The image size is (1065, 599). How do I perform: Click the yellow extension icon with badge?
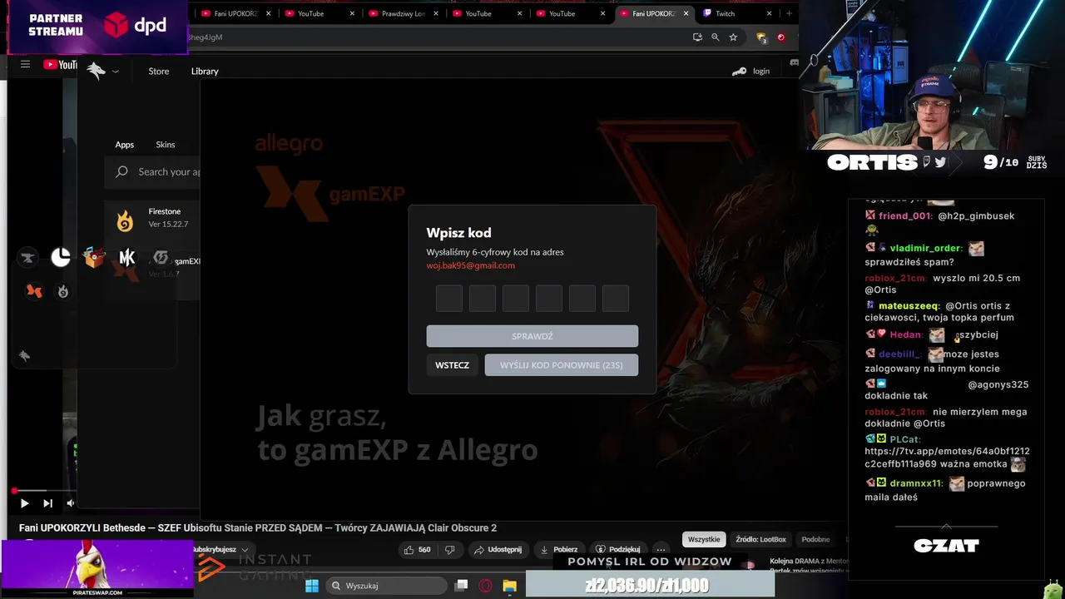pos(760,37)
